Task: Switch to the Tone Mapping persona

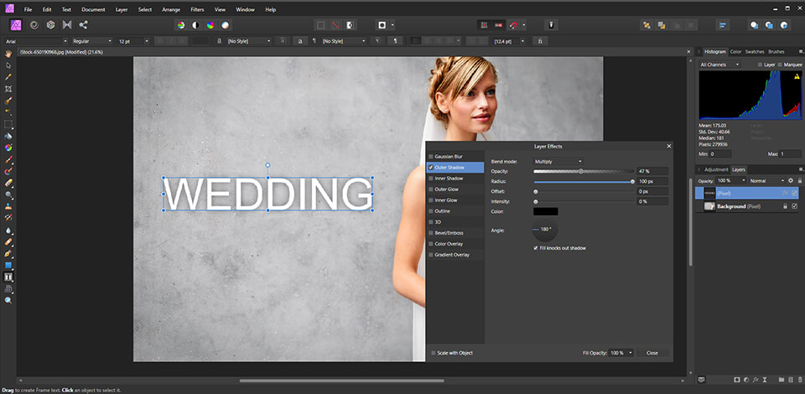Action: [67, 24]
